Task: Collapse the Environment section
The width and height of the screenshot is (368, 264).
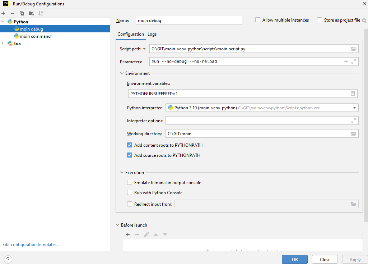Action: pyautogui.click(x=122, y=73)
